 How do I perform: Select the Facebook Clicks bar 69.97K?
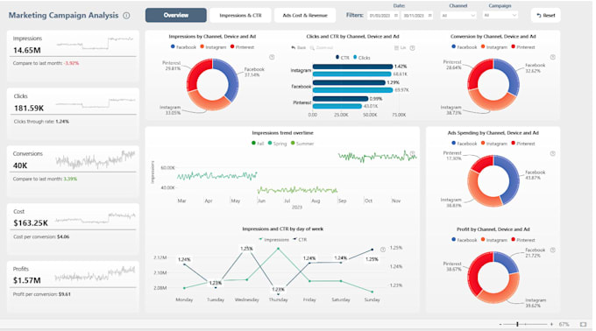[x=352, y=90]
